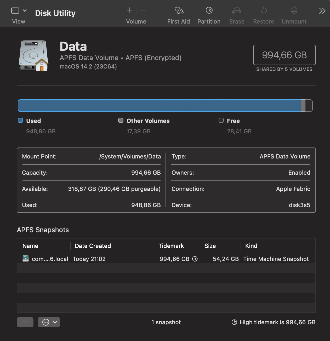Click the high tidemark clock icon

point(234,322)
